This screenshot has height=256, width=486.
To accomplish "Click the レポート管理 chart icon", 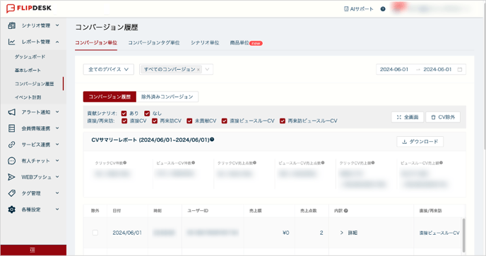I will coord(12,42).
